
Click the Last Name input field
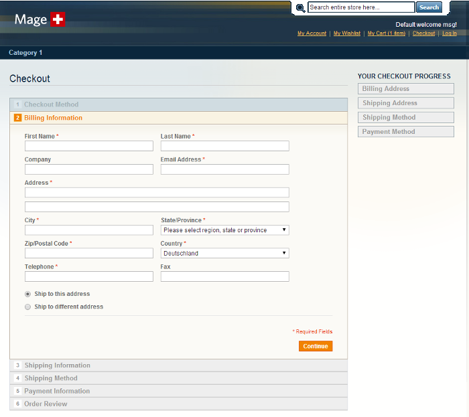point(225,147)
